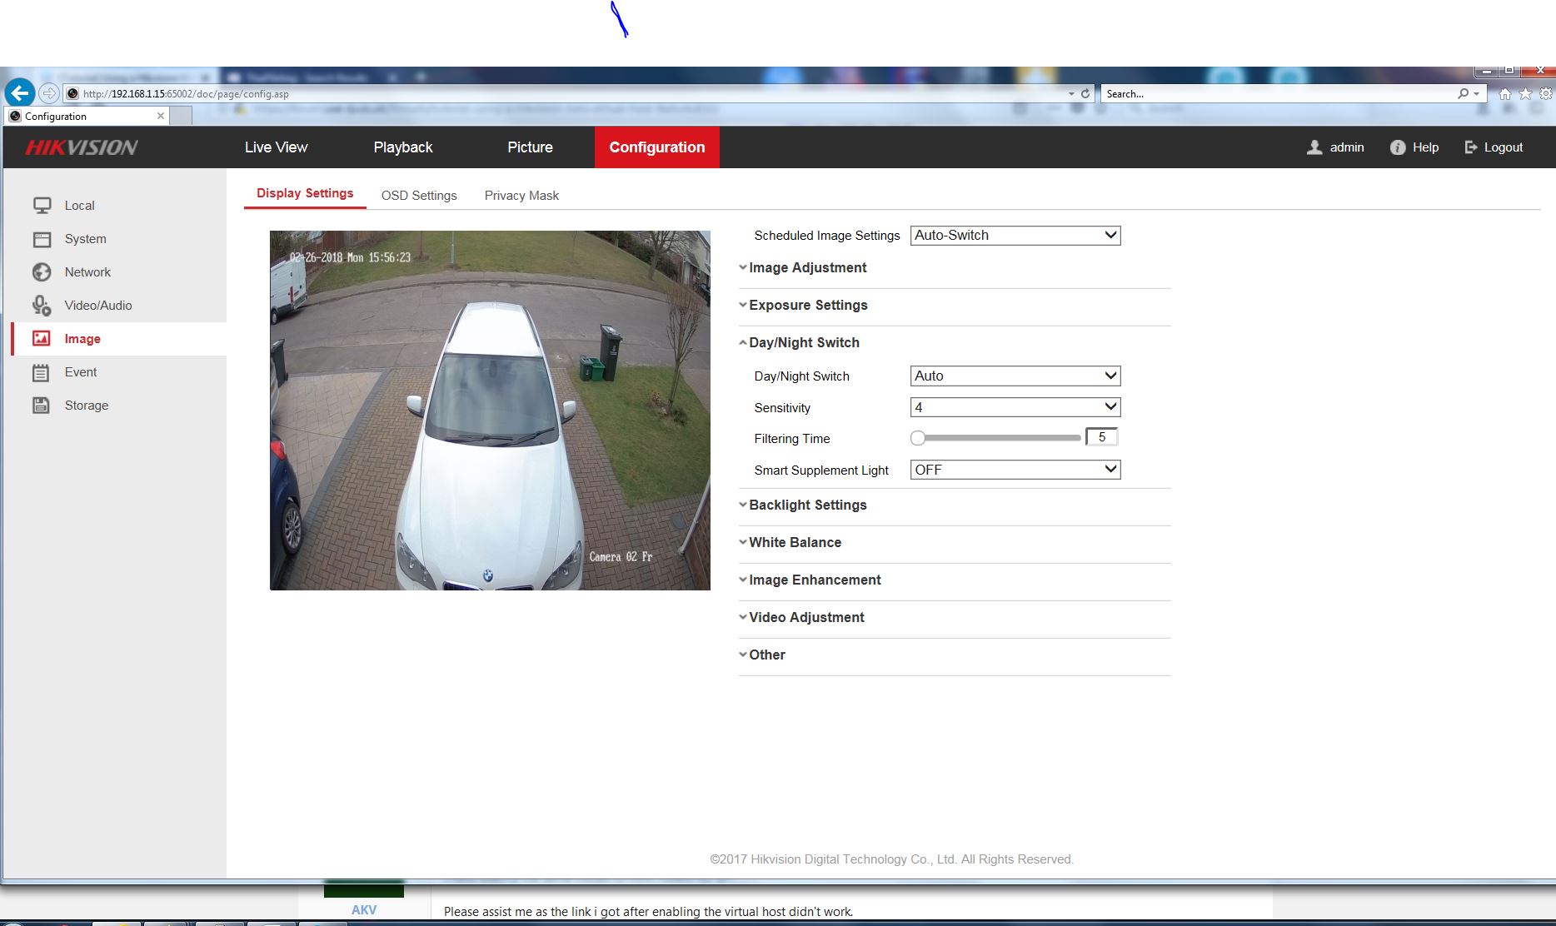
Task: Click the Event calendar icon
Action: tap(42, 372)
